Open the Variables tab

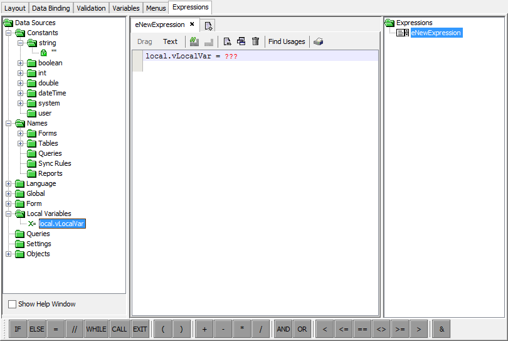[x=125, y=8]
